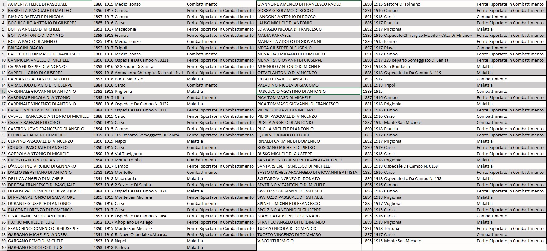Select cell D'AGOSTINO VIRGILIO DI GENNARO
Screen dimensions: 547x251
(x=50, y=166)
